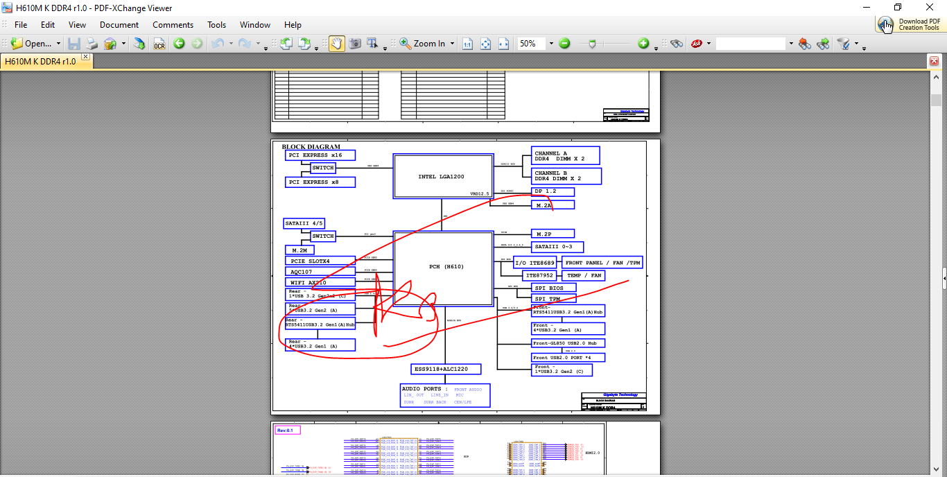947x477 pixels.
Task: Click the M.2P block in diagram
Action: tap(553, 234)
